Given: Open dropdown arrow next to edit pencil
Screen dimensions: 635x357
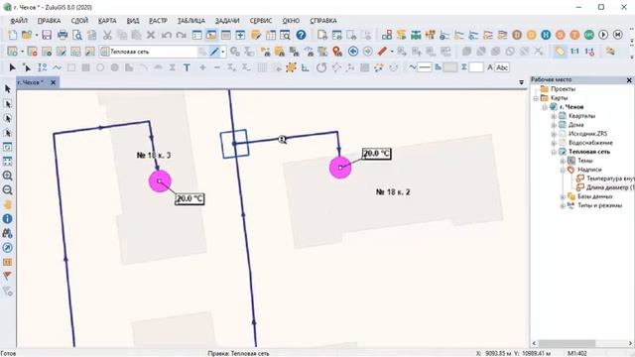Looking at the screenshot, I should [222, 52].
